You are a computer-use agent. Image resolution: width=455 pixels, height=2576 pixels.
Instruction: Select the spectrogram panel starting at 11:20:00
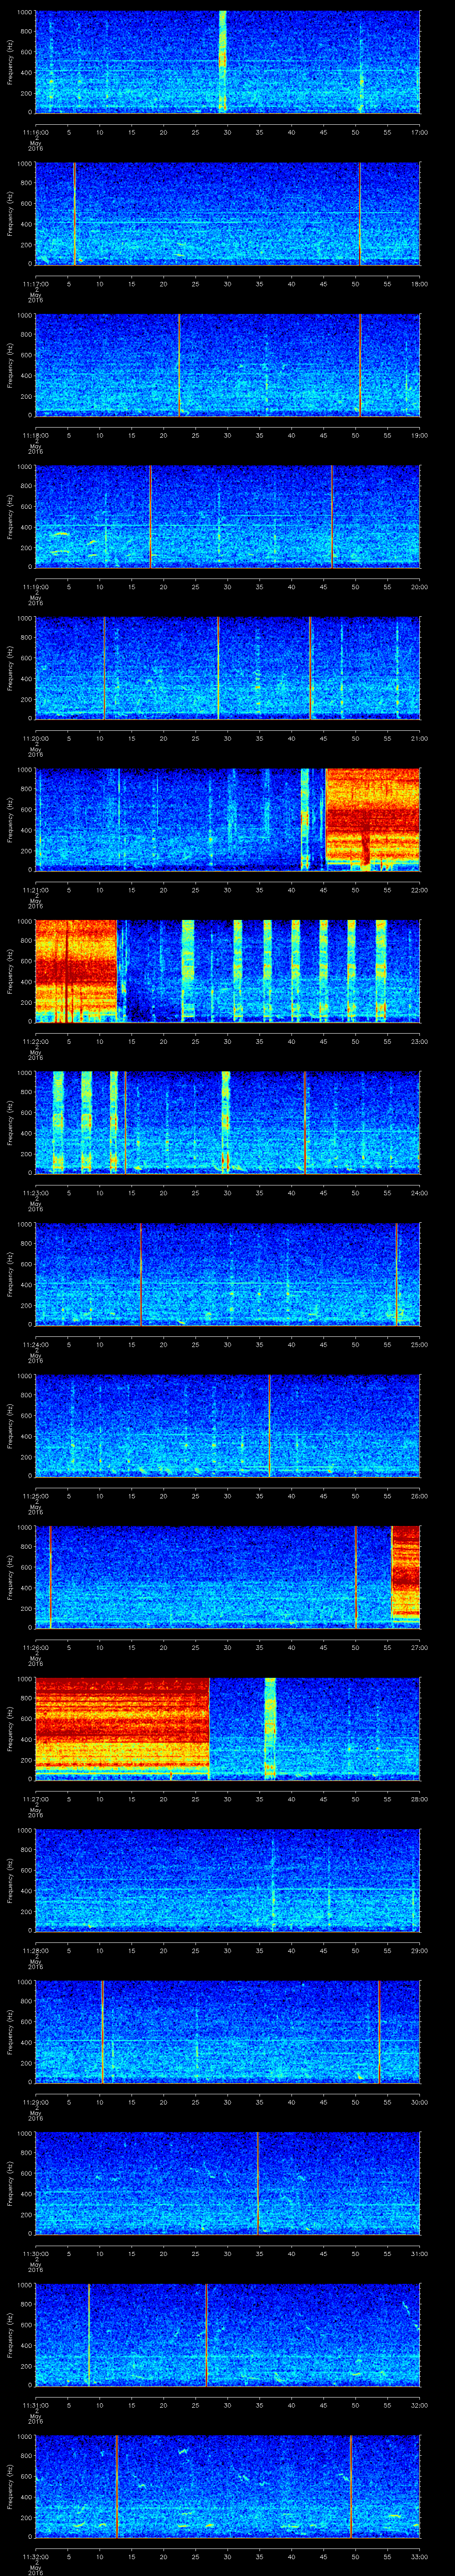pos(228,668)
